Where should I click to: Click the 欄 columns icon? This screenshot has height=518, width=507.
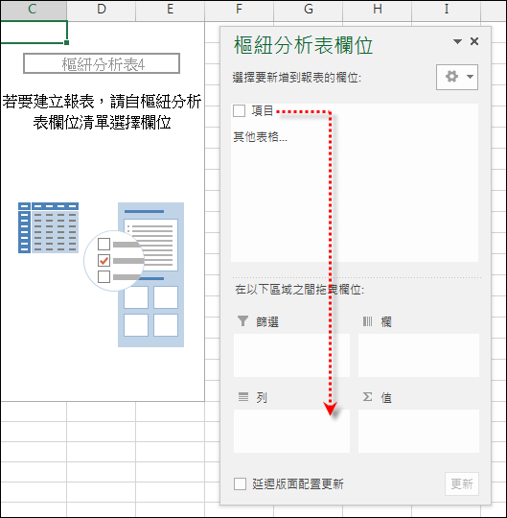(x=367, y=321)
